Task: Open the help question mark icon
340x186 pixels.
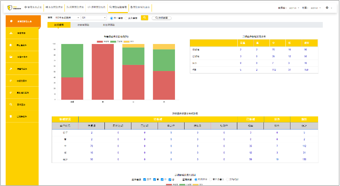Action: coord(327,7)
